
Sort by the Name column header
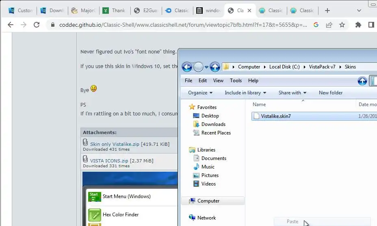point(259,104)
